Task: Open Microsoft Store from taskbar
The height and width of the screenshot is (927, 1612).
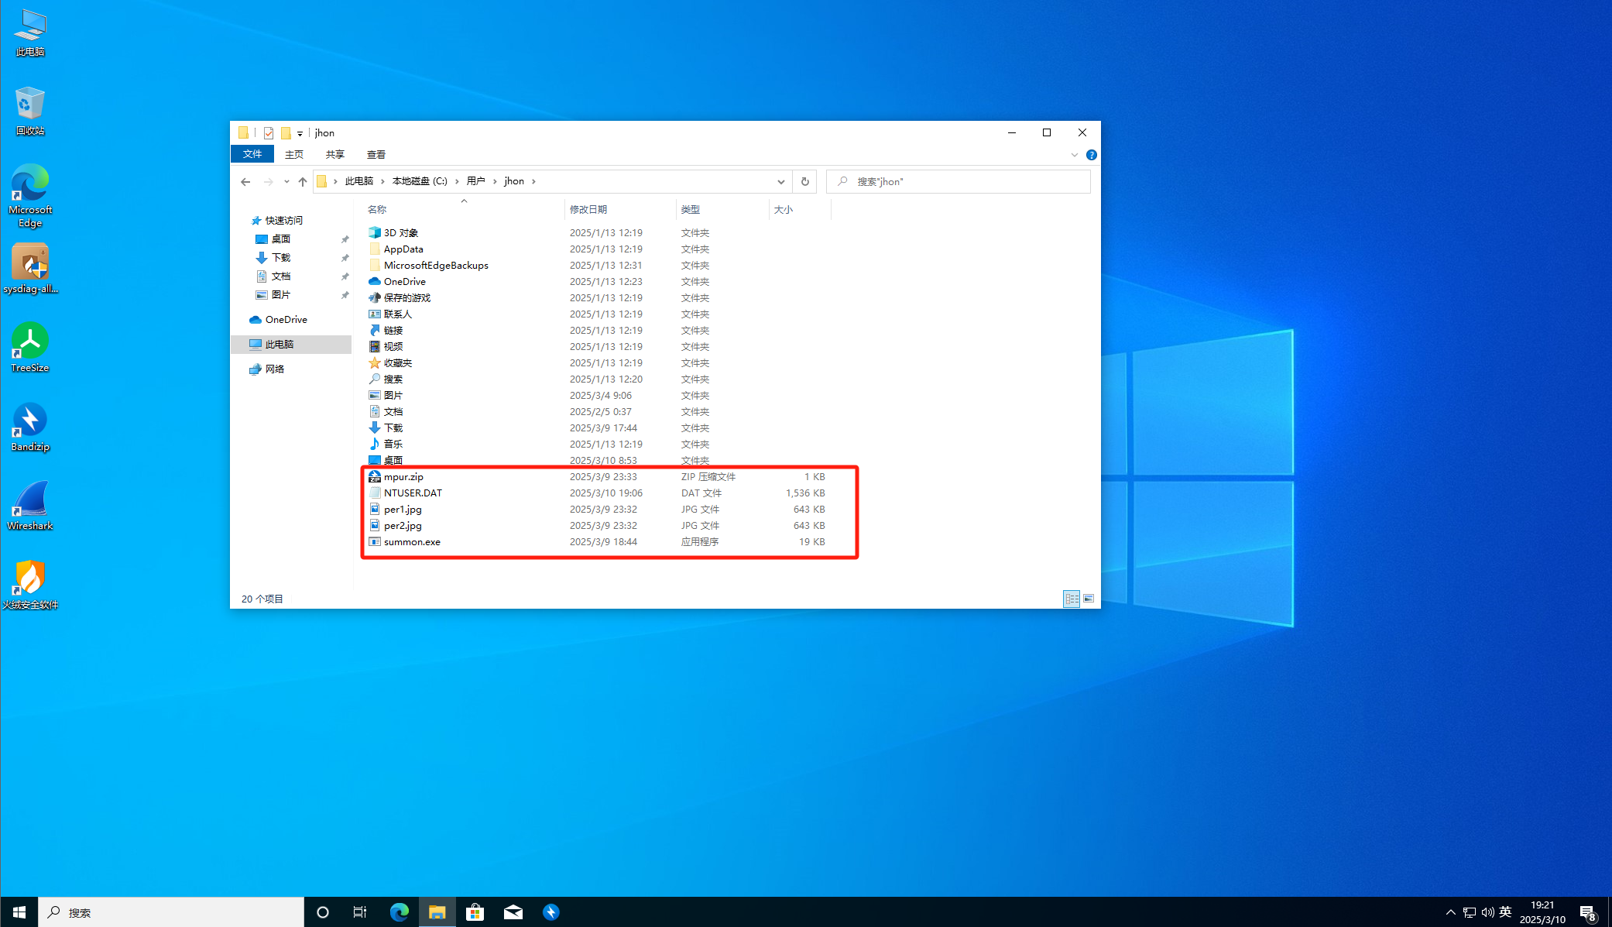Action: point(475,912)
